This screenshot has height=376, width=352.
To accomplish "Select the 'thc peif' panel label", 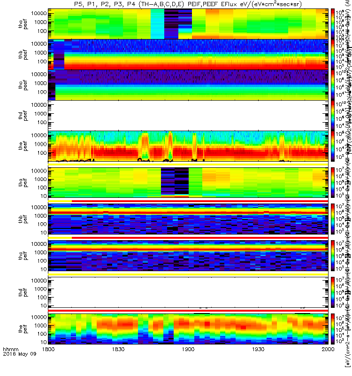I will click(x=23, y=256).
